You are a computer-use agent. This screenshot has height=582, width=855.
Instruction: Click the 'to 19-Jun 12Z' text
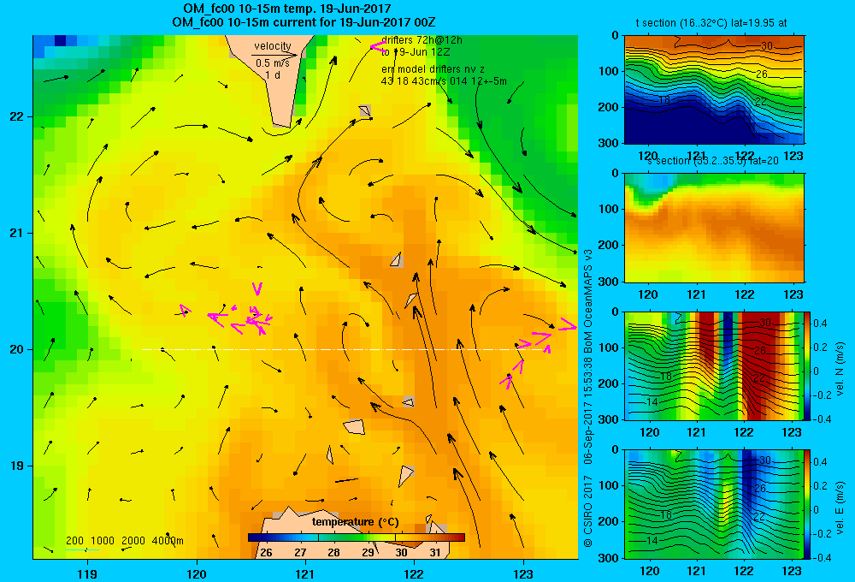coord(415,52)
